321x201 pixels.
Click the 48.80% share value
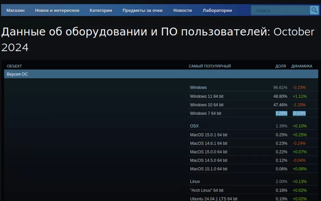pyautogui.click(x=280, y=96)
